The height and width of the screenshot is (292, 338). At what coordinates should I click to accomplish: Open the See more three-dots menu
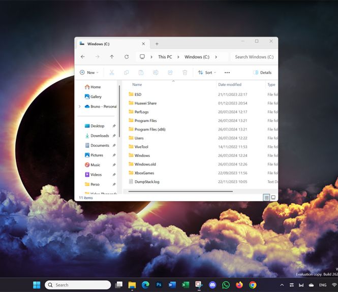click(x=227, y=73)
